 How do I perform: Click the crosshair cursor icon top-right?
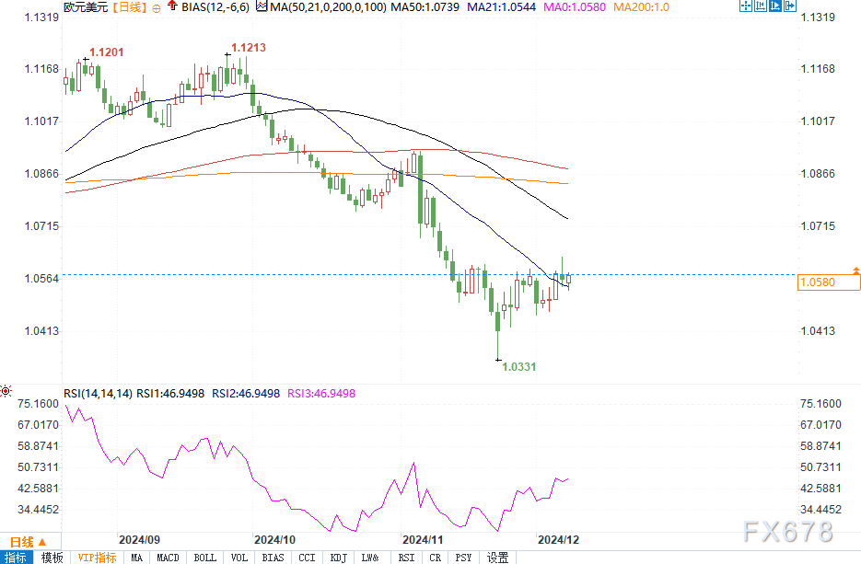coord(745,6)
